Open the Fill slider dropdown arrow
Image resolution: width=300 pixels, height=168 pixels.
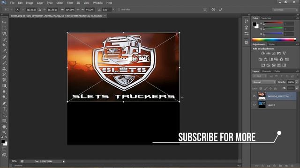[x=297, y=88]
